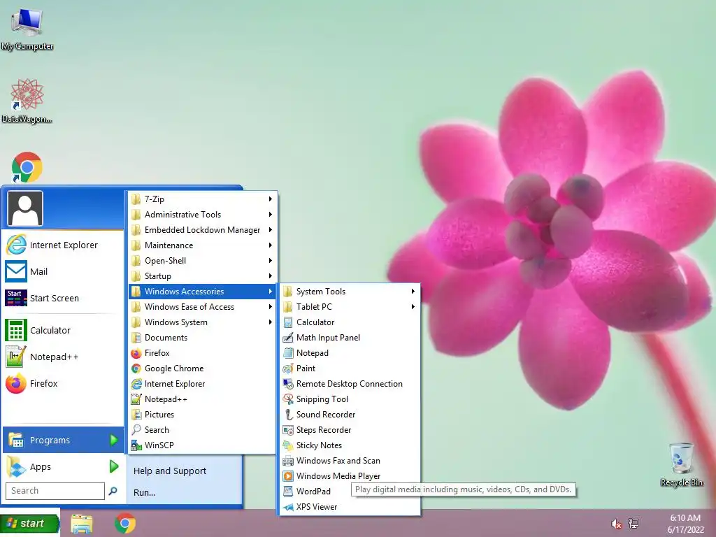Open the Programs menu item
This screenshot has width=716, height=537.
[x=63, y=441]
